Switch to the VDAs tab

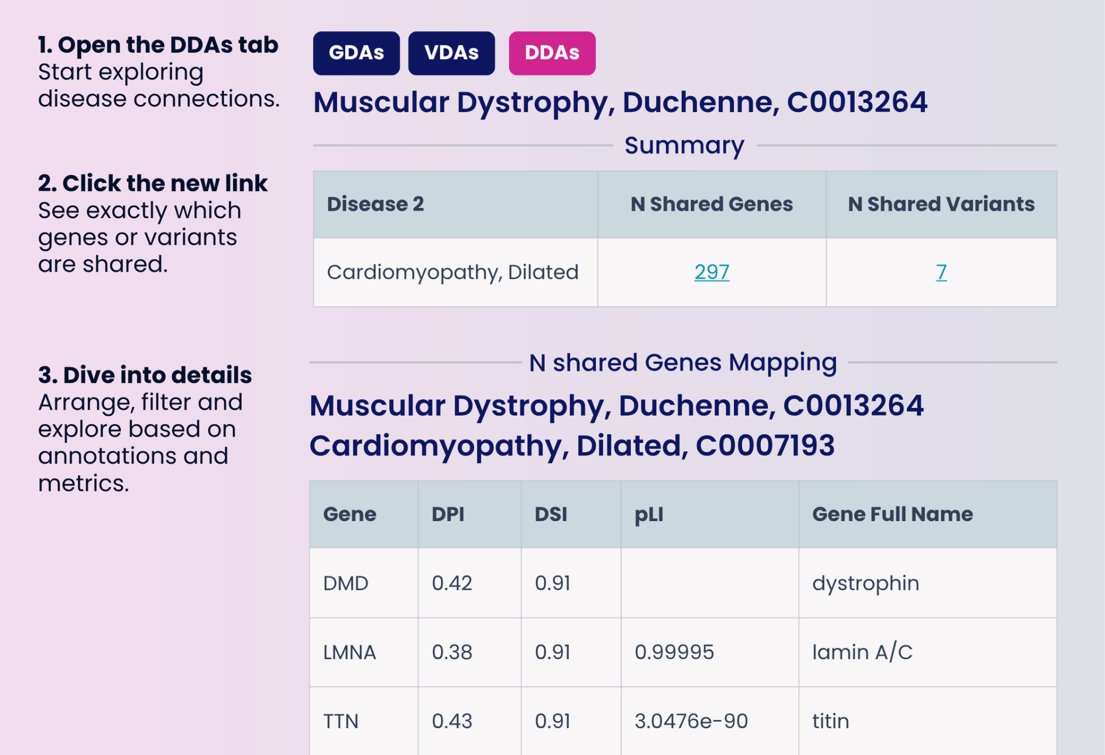(452, 52)
